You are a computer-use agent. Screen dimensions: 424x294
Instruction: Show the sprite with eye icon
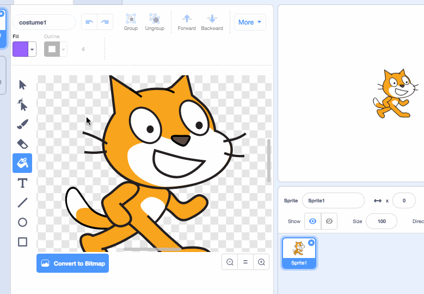click(313, 221)
